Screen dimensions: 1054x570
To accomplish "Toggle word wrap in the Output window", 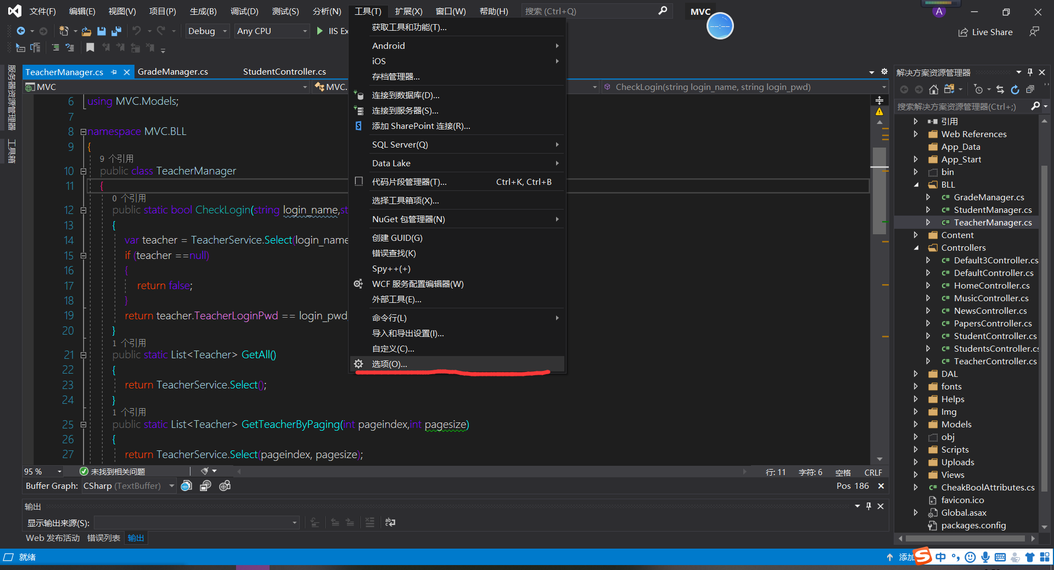I will (390, 522).
